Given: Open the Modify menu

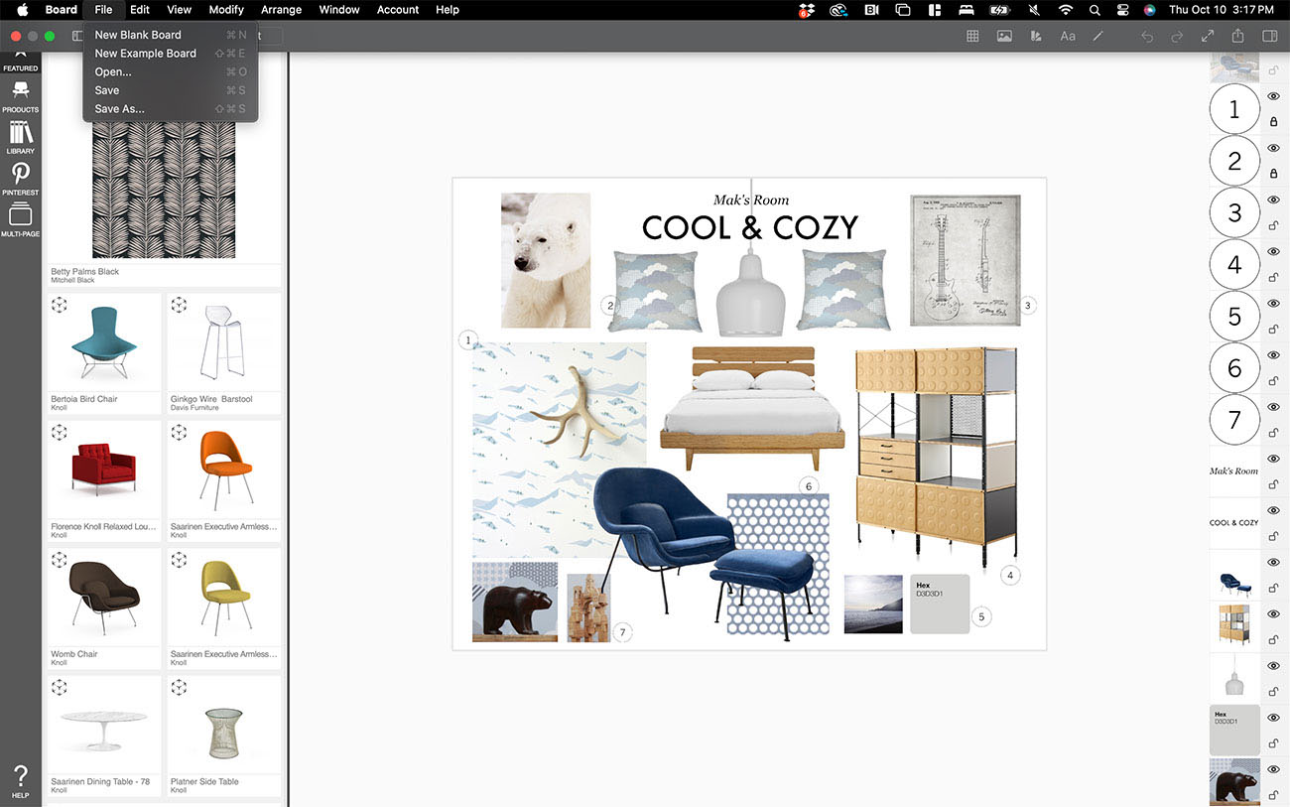Looking at the screenshot, I should pyautogui.click(x=226, y=10).
